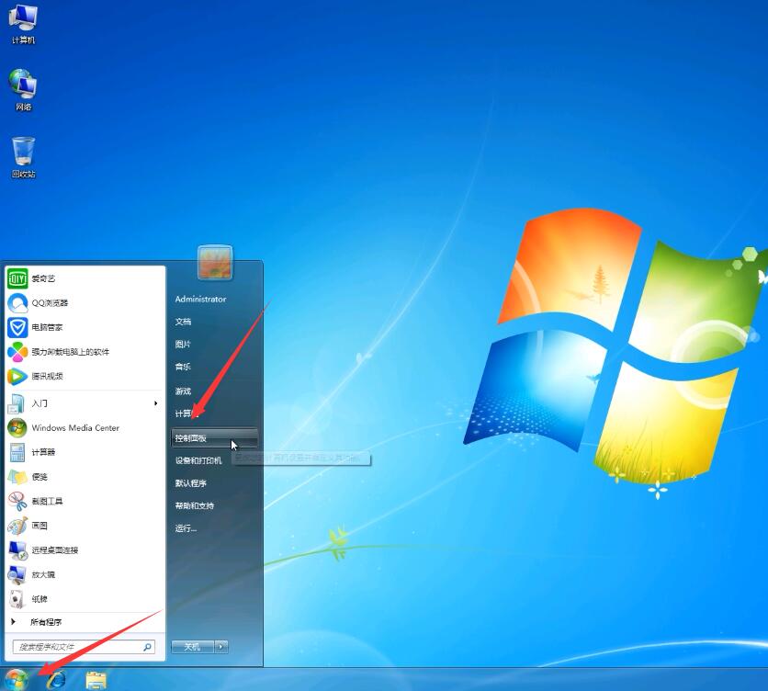Open 控制面板 control panel
The width and height of the screenshot is (768, 691).
[x=214, y=438]
